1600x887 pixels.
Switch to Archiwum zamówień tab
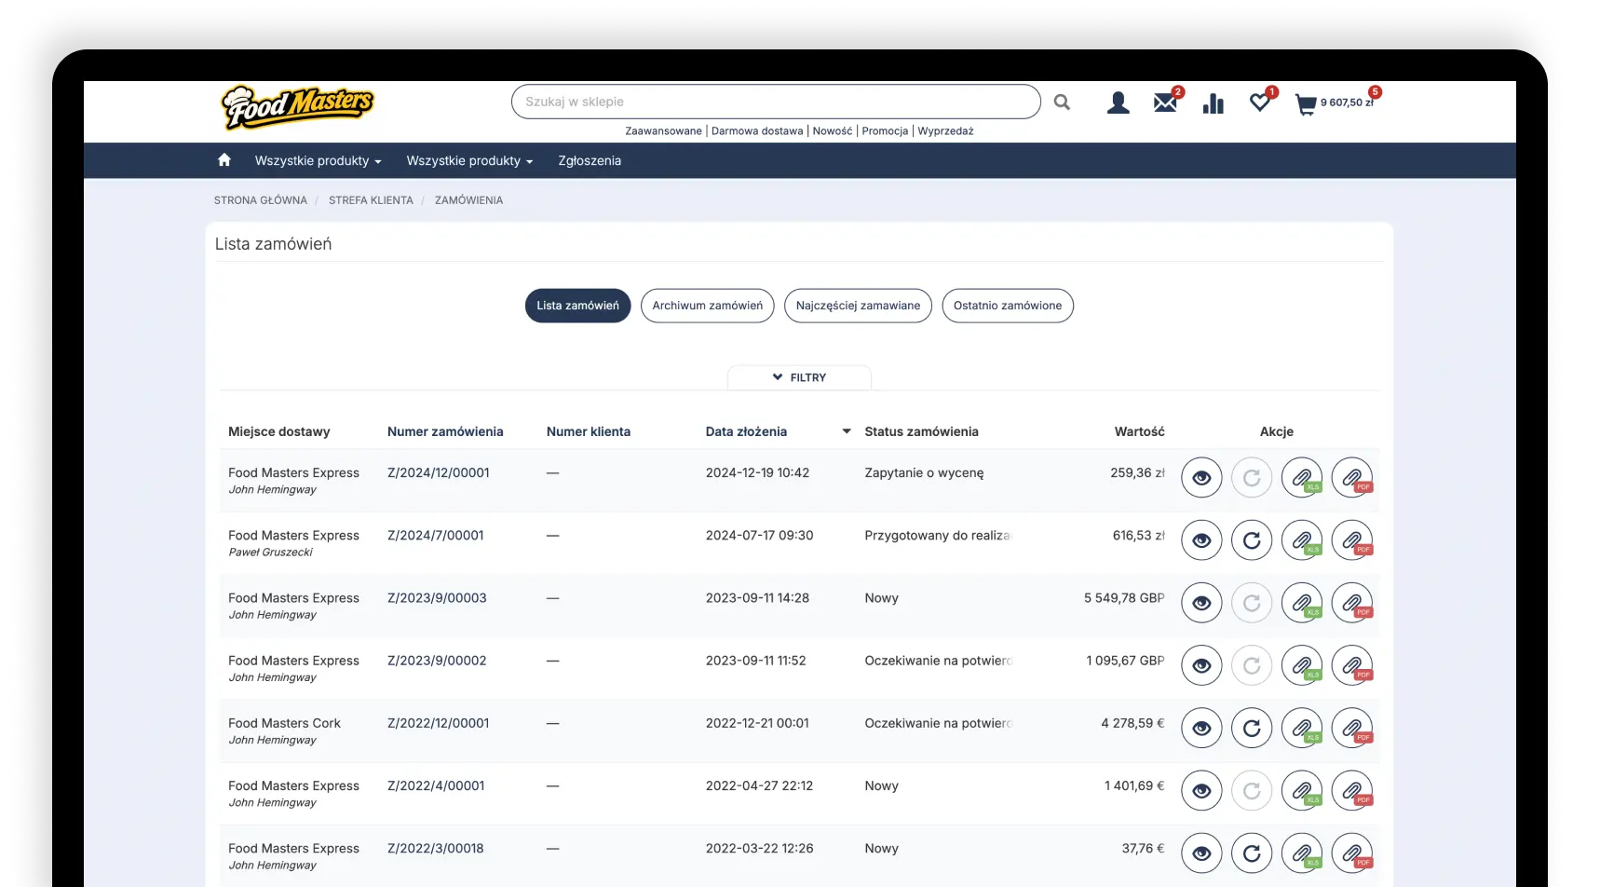click(x=707, y=306)
